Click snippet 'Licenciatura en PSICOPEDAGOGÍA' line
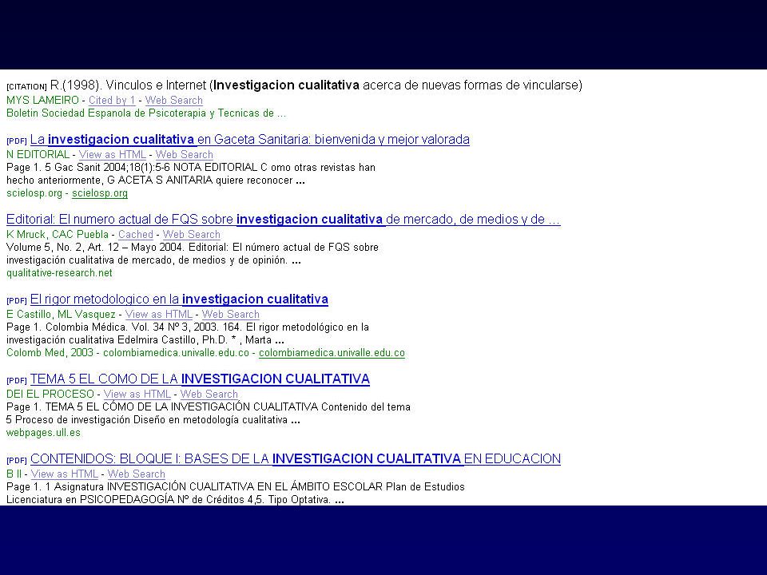 (x=175, y=500)
